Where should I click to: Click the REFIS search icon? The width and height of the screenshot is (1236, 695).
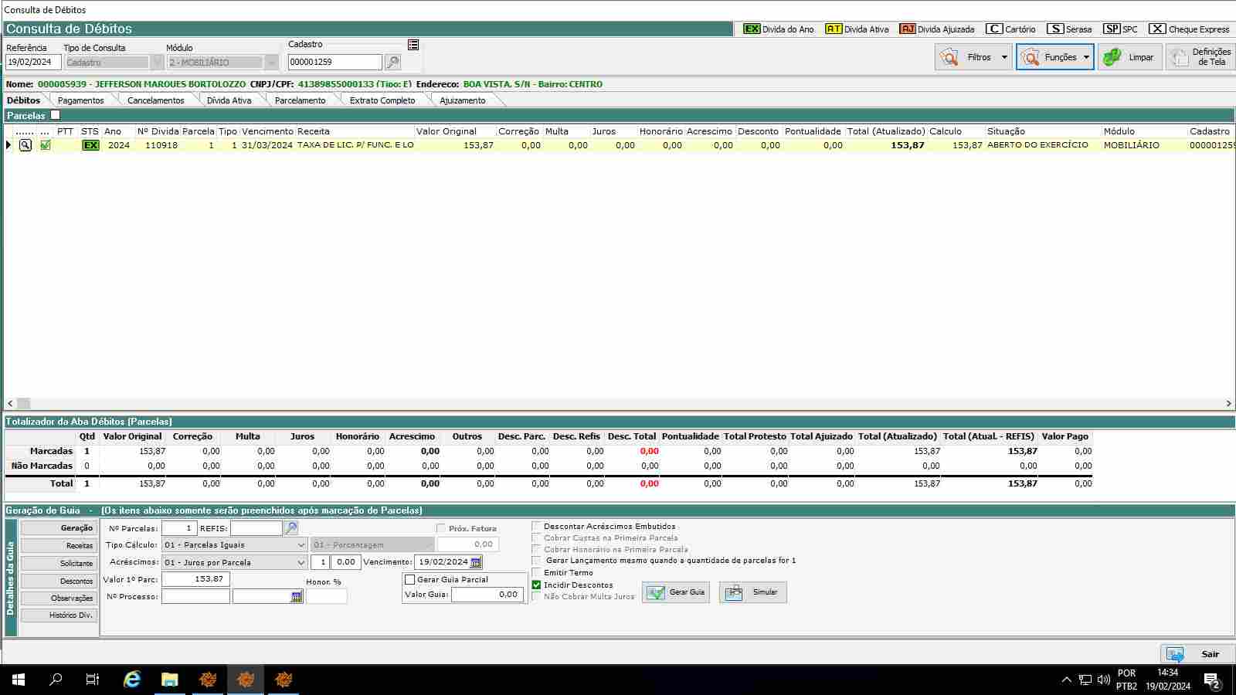click(290, 528)
